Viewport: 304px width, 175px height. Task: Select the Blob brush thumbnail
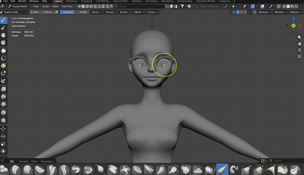click(x=4, y=170)
